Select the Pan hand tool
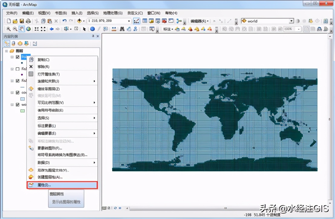 point(21,29)
